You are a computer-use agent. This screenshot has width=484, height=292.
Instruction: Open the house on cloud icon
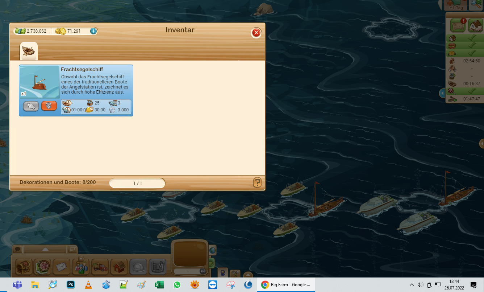475,25
